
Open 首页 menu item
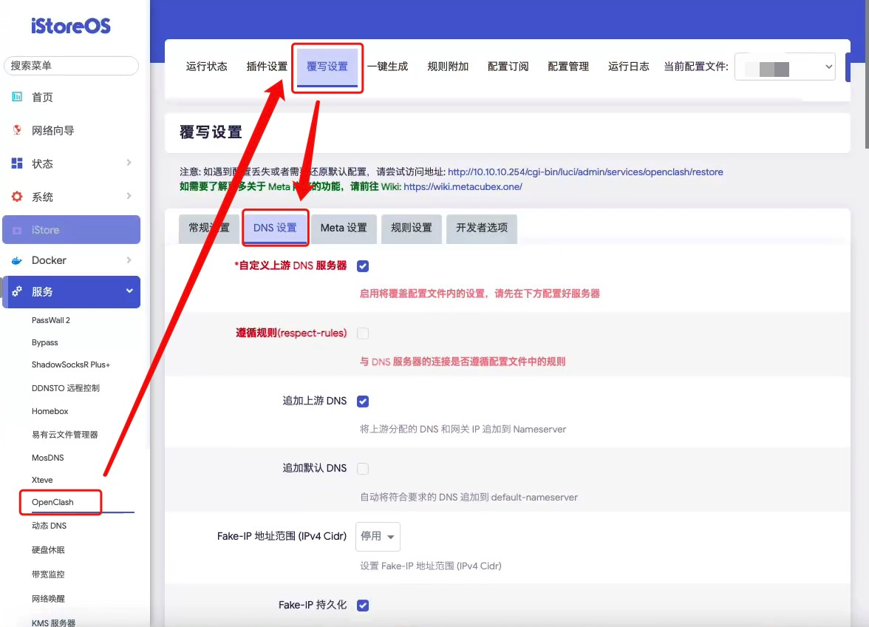(x=42, y=97)
